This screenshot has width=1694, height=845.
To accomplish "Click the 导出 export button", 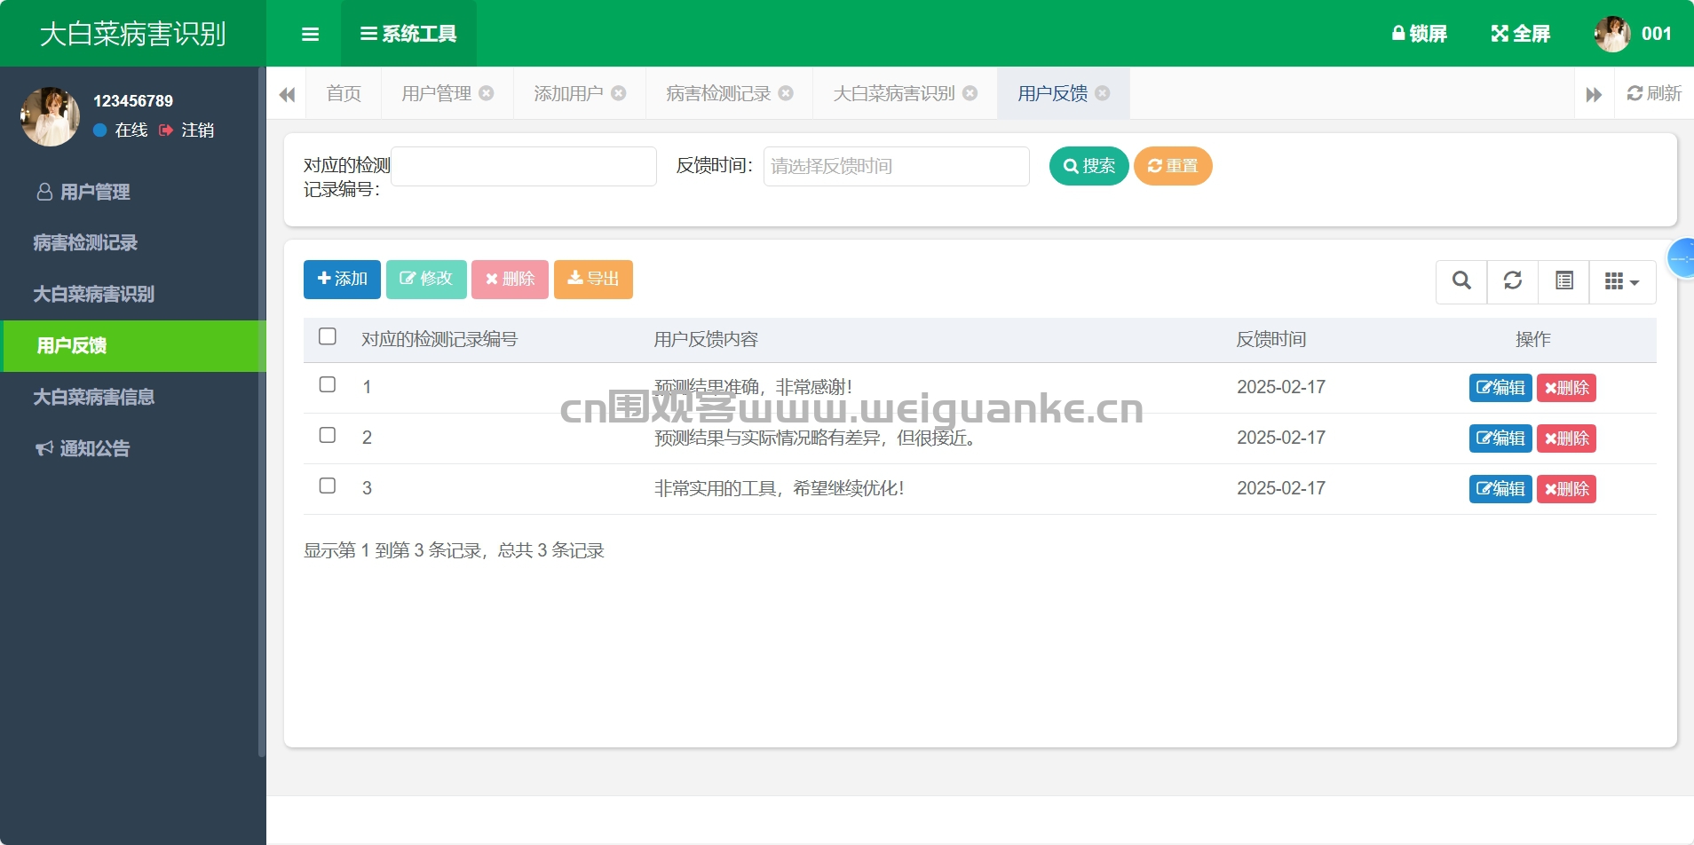I will (593, 279).
